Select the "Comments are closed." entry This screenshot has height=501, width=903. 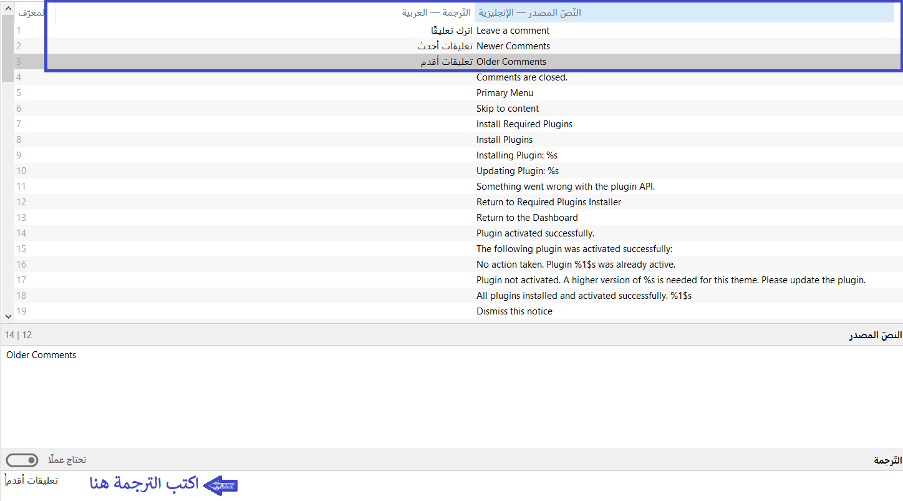[x=521, y=77]
